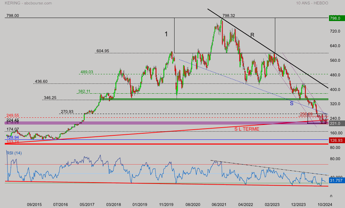
Task: Select the "798.32" peak price annotation
Action: [229, 16]
